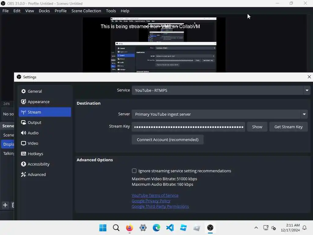Open Appearance settings icon

coord(23,102)
